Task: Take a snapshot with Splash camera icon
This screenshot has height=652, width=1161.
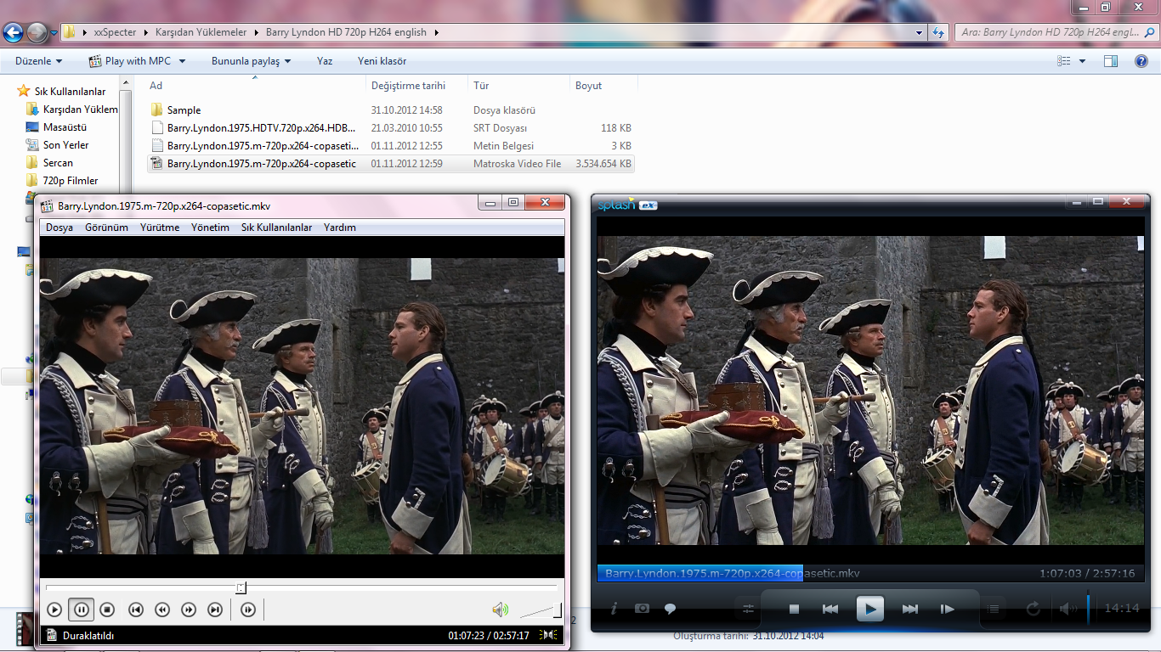Action: pyautogui.click(x=642, y=609)
